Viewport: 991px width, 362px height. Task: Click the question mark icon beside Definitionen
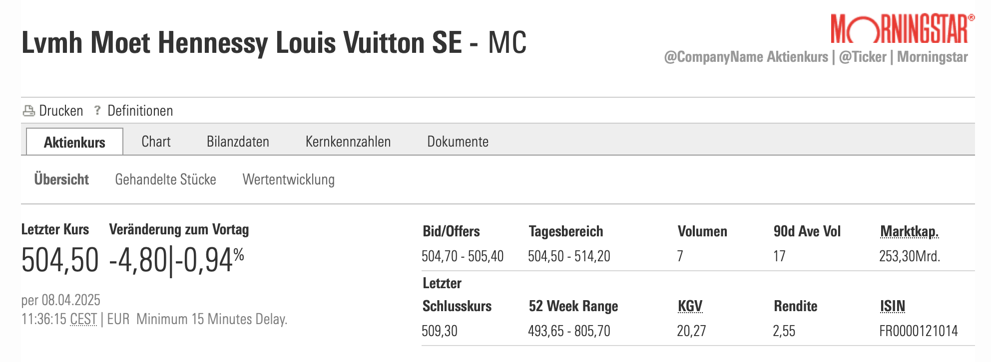[97, 110]
